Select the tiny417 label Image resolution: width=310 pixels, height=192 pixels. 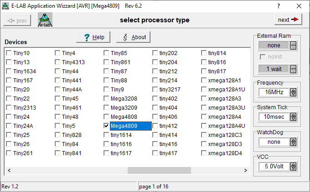click(x=168, y=153)
